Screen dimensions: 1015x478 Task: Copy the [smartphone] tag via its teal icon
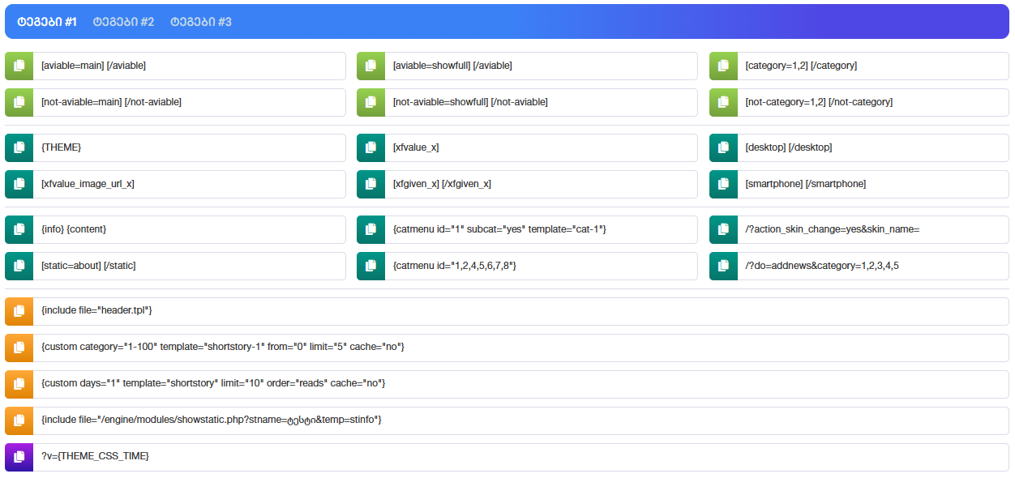[723, 184]
